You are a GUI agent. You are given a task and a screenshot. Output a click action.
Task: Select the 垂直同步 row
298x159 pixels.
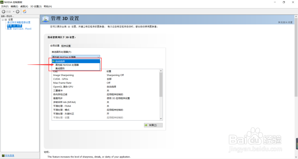[x=106, y=98]
